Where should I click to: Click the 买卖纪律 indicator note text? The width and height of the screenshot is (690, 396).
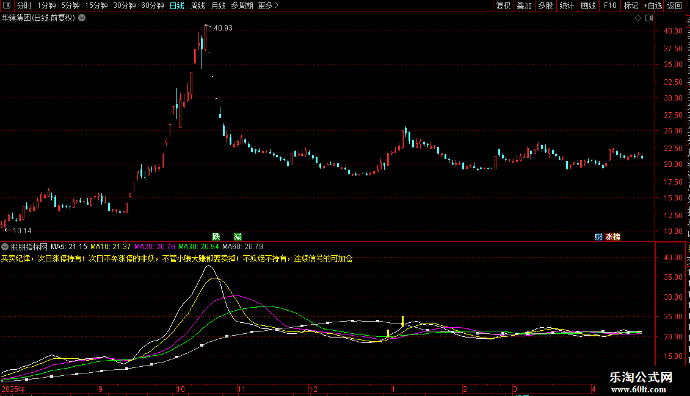point(177,258)
